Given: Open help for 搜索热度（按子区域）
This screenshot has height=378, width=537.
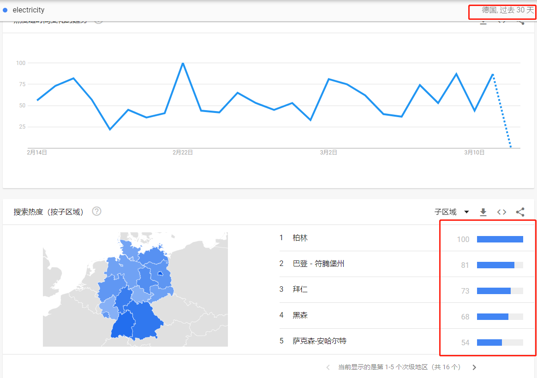Looking at the screenshot, I should pyautogui.click(x=96, y=212).
